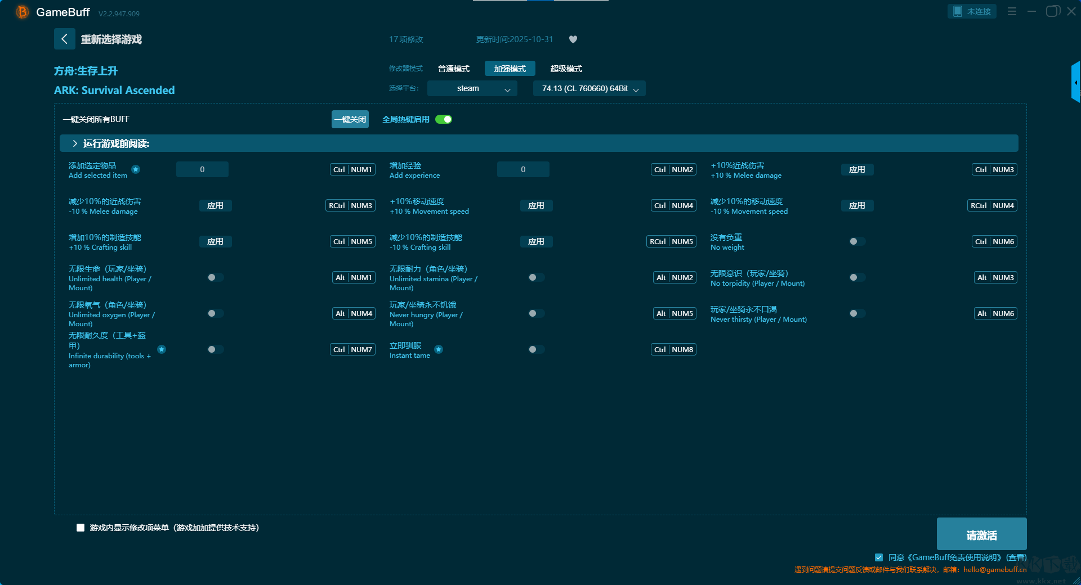Click Alt NUM2 hotkey for Unlimited stamina
Screen dimensions: 1081x585
tap(675, 277)
